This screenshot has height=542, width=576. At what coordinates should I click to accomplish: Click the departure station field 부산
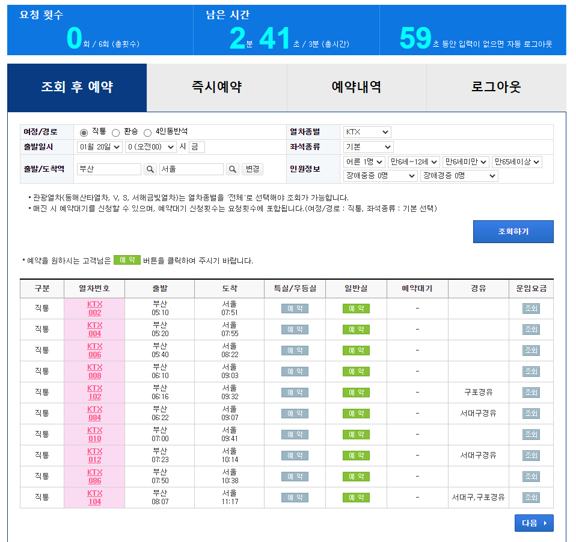109,169
